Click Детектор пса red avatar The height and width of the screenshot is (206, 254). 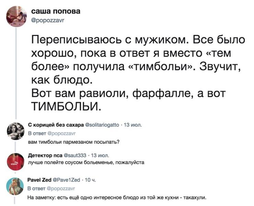[15, 160]
